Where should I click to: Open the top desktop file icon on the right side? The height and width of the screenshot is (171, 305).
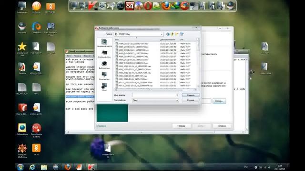(x=265, y=47)
